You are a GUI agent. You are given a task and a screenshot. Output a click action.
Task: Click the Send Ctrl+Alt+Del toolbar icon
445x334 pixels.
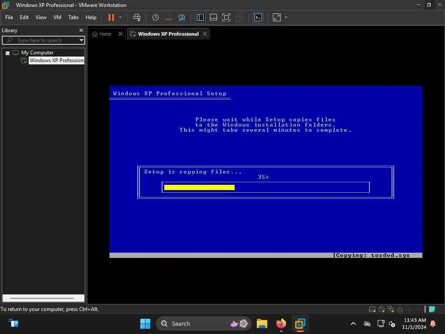pyautogui.click(x=137, y=17)
